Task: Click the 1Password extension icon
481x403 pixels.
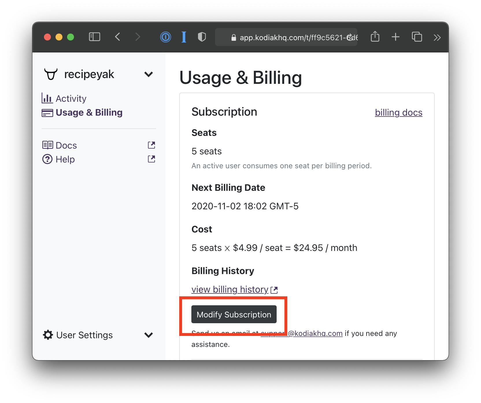Action: pyautogui.click(x=166, y=37)
